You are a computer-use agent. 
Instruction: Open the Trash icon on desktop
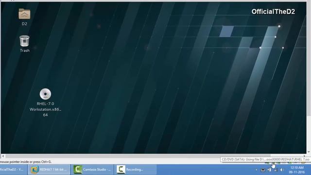coord(24,41)
